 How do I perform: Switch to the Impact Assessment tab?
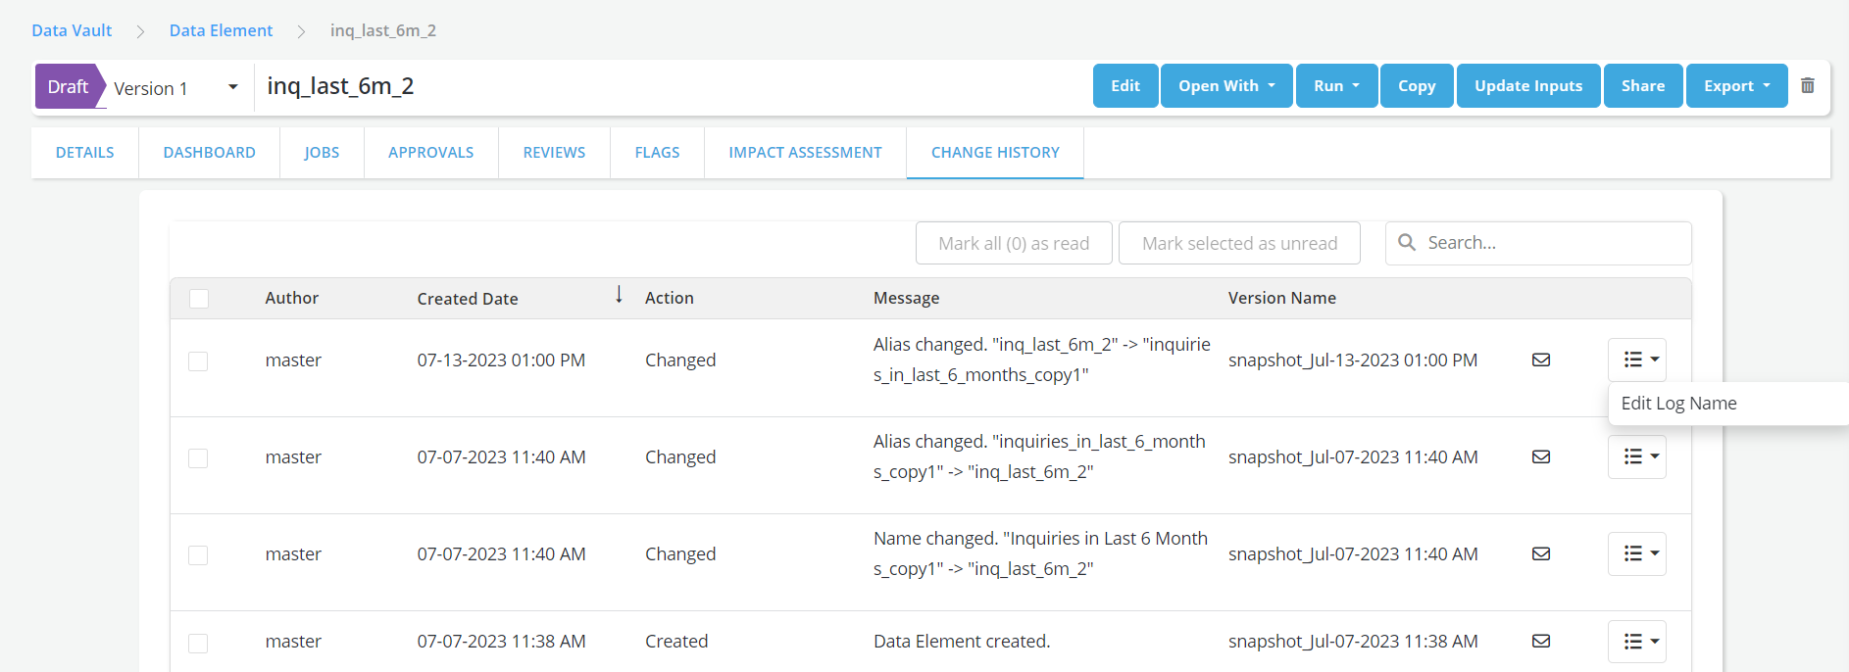(805, 153)
